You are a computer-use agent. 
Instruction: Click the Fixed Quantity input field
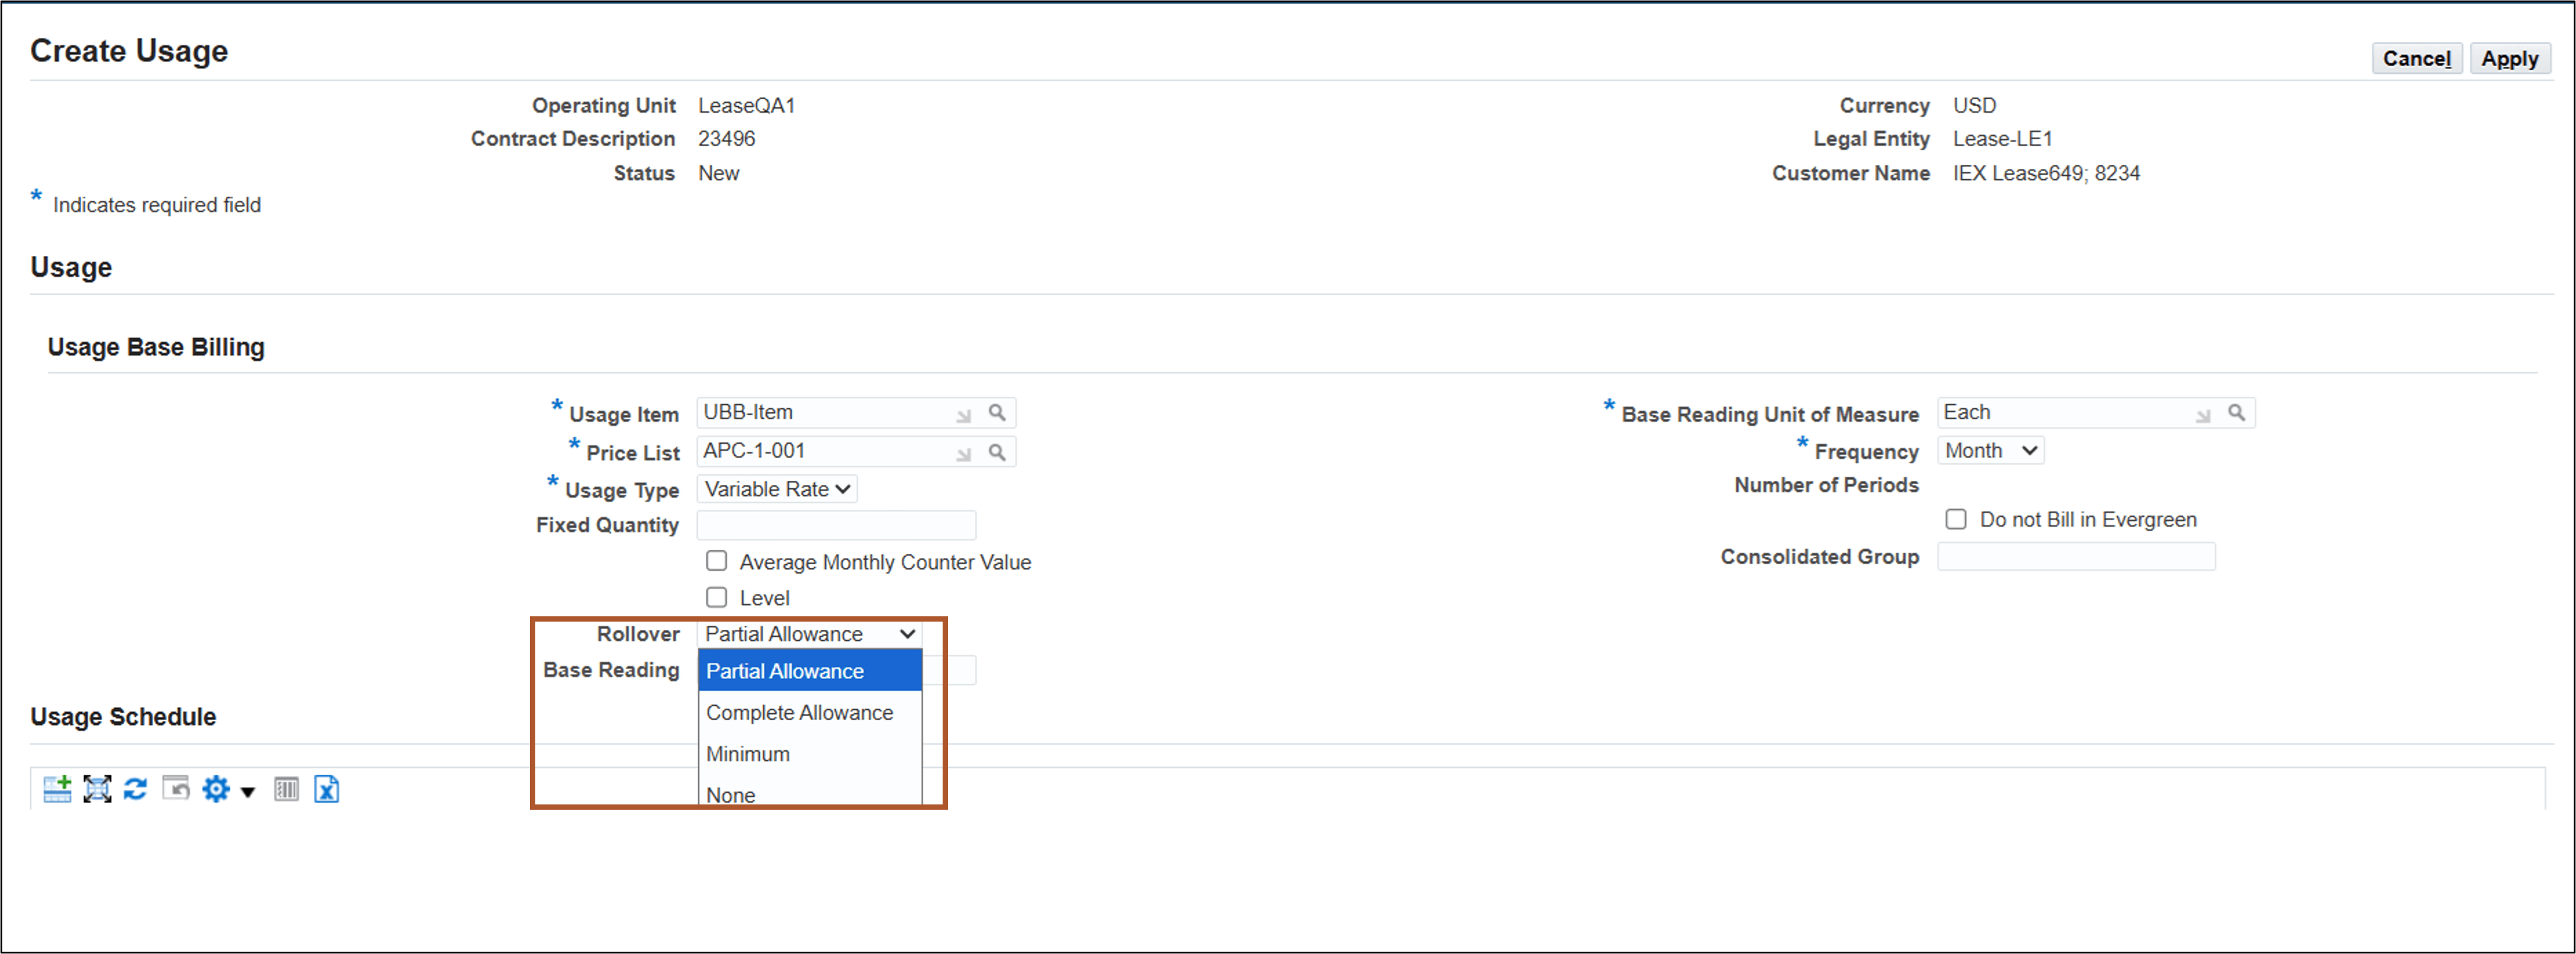pyautogui.click(x=837, y=524)
